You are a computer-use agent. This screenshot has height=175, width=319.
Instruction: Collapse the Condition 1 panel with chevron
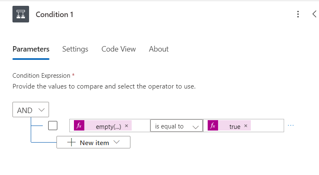coord(314,14)
